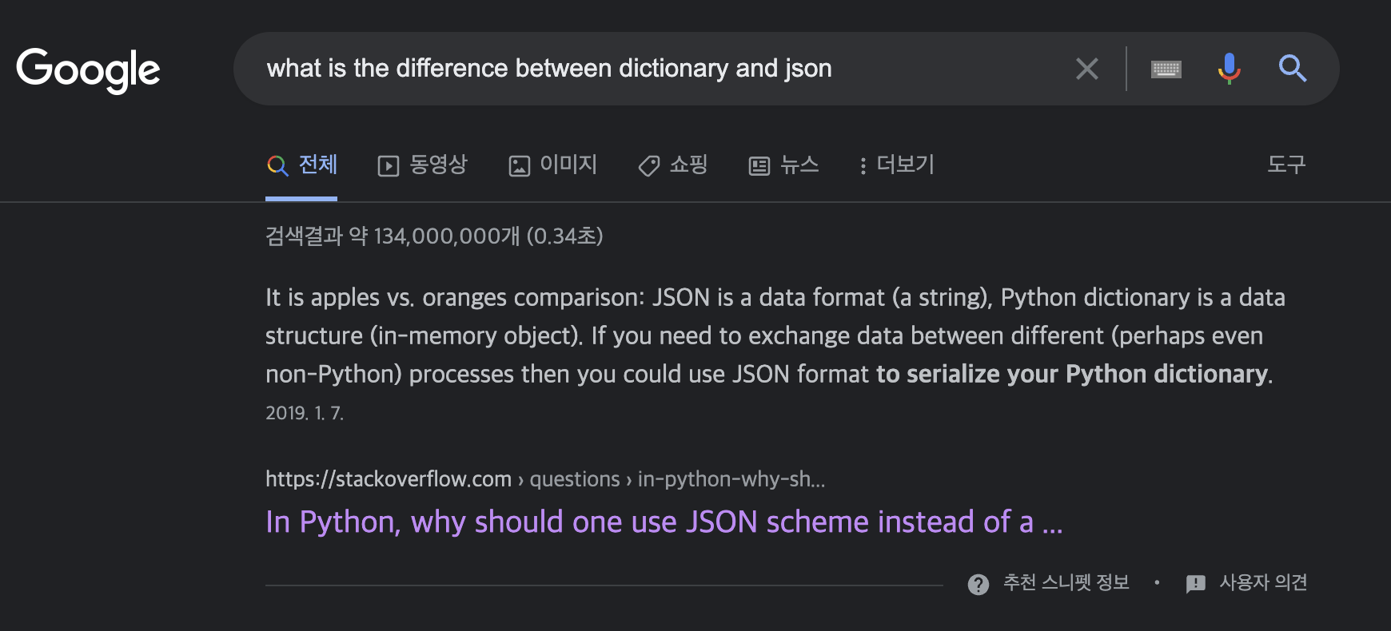Viewport: 1391px width, 631px height.
Task: Click the feedback speech bubble icon
Action: point(1194,583)
